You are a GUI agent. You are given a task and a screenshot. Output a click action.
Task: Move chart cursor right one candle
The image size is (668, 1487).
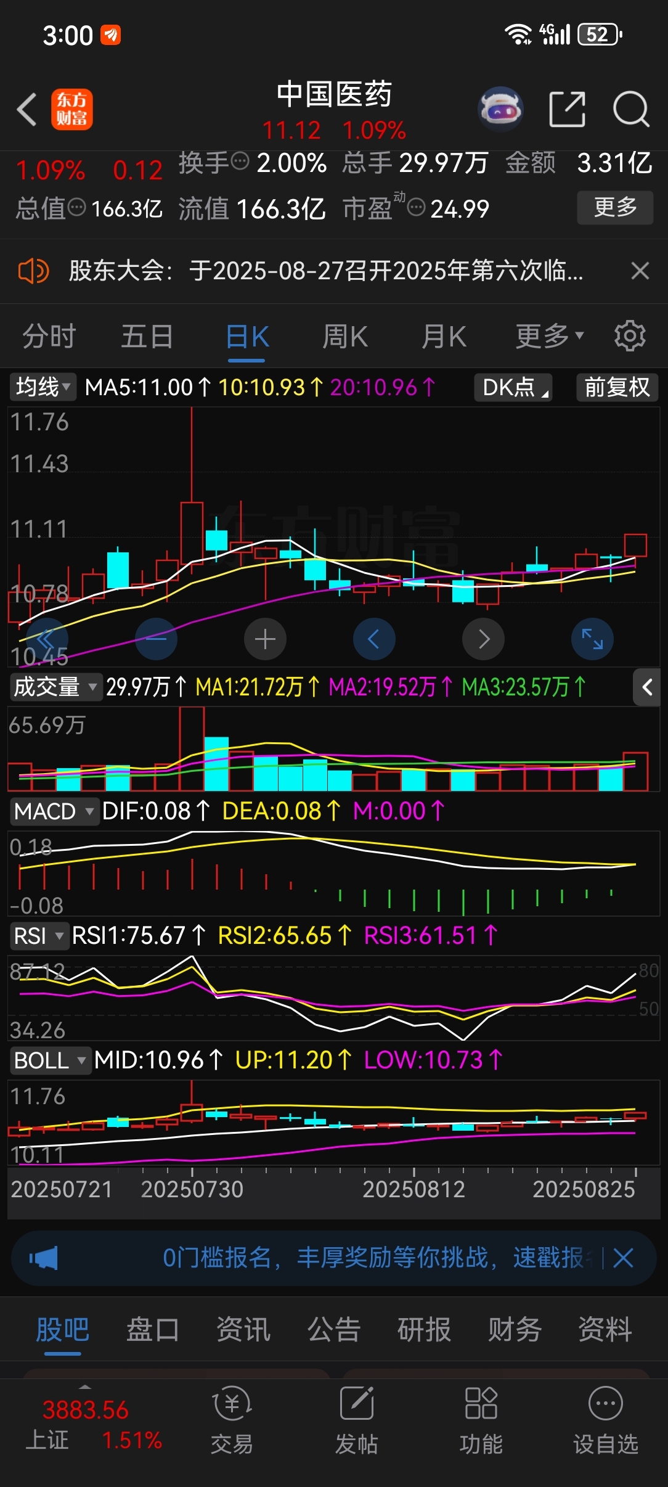point(483,639)
